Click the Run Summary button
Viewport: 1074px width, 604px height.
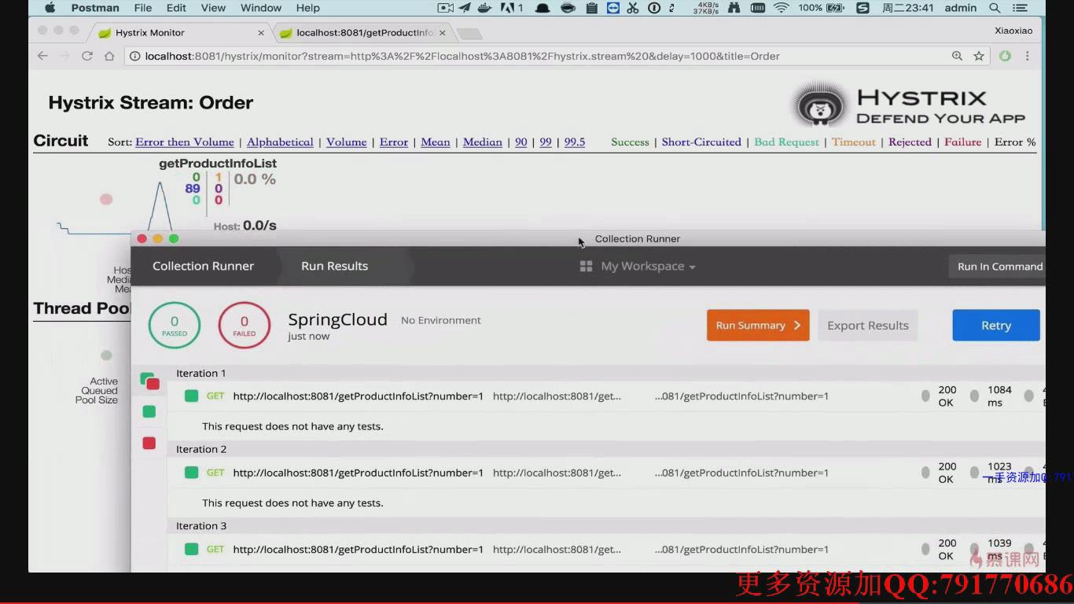click(758, 326)
